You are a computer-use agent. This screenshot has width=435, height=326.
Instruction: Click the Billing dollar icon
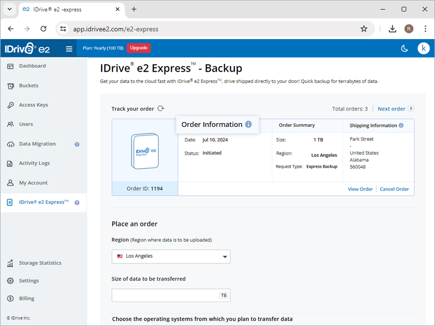click(x=10, y=298)
